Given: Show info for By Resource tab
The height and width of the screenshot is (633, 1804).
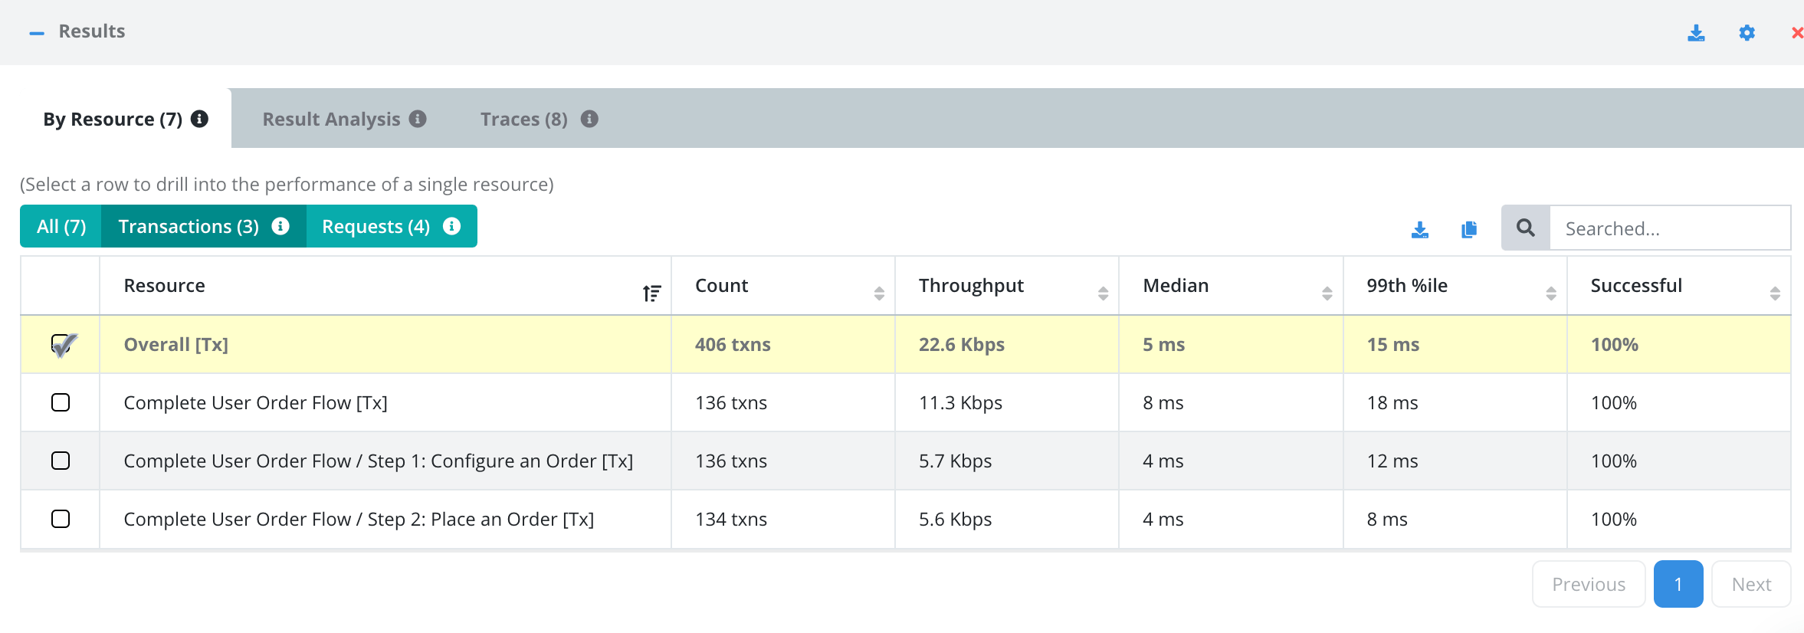Looking at the screenshot, I should [199, 119].
